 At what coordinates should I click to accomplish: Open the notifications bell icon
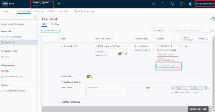(163, 4)
